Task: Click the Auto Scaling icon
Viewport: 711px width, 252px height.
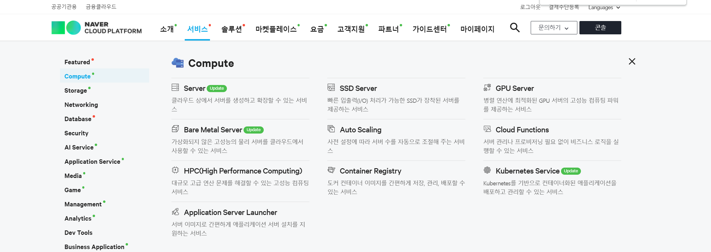Action: pos(331,129)
